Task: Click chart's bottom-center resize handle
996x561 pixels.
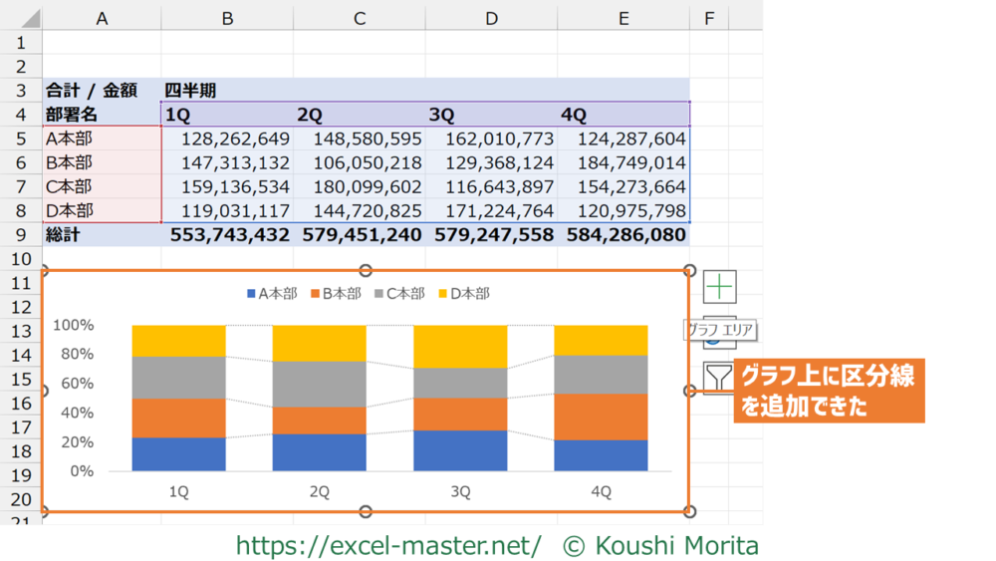Action: click(366, 512)
